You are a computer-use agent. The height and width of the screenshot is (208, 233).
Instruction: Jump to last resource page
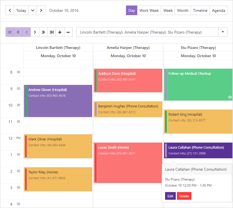(x=51, y=32)
